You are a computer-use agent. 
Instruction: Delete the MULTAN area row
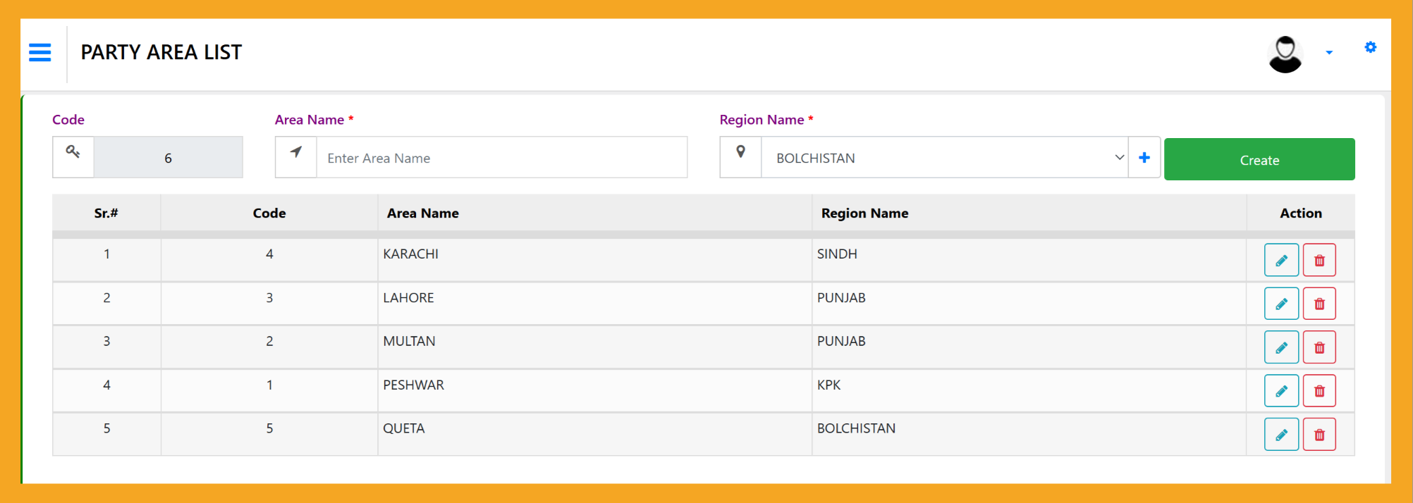1319,348
